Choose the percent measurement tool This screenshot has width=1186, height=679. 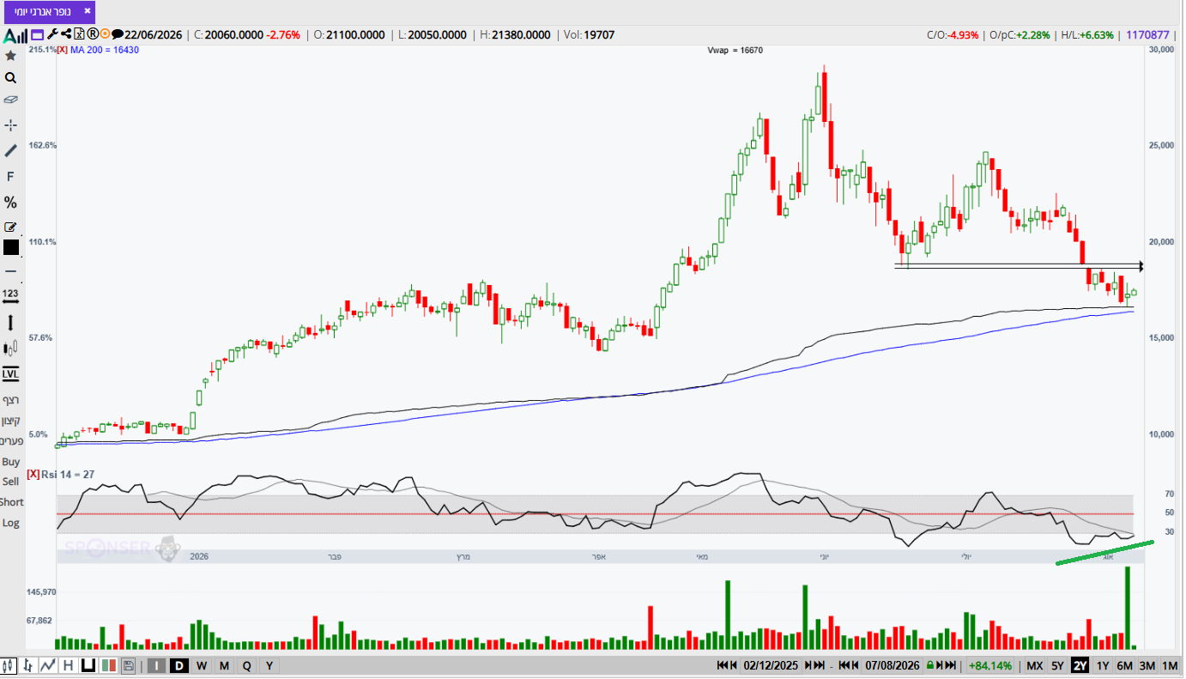(10, 203)
